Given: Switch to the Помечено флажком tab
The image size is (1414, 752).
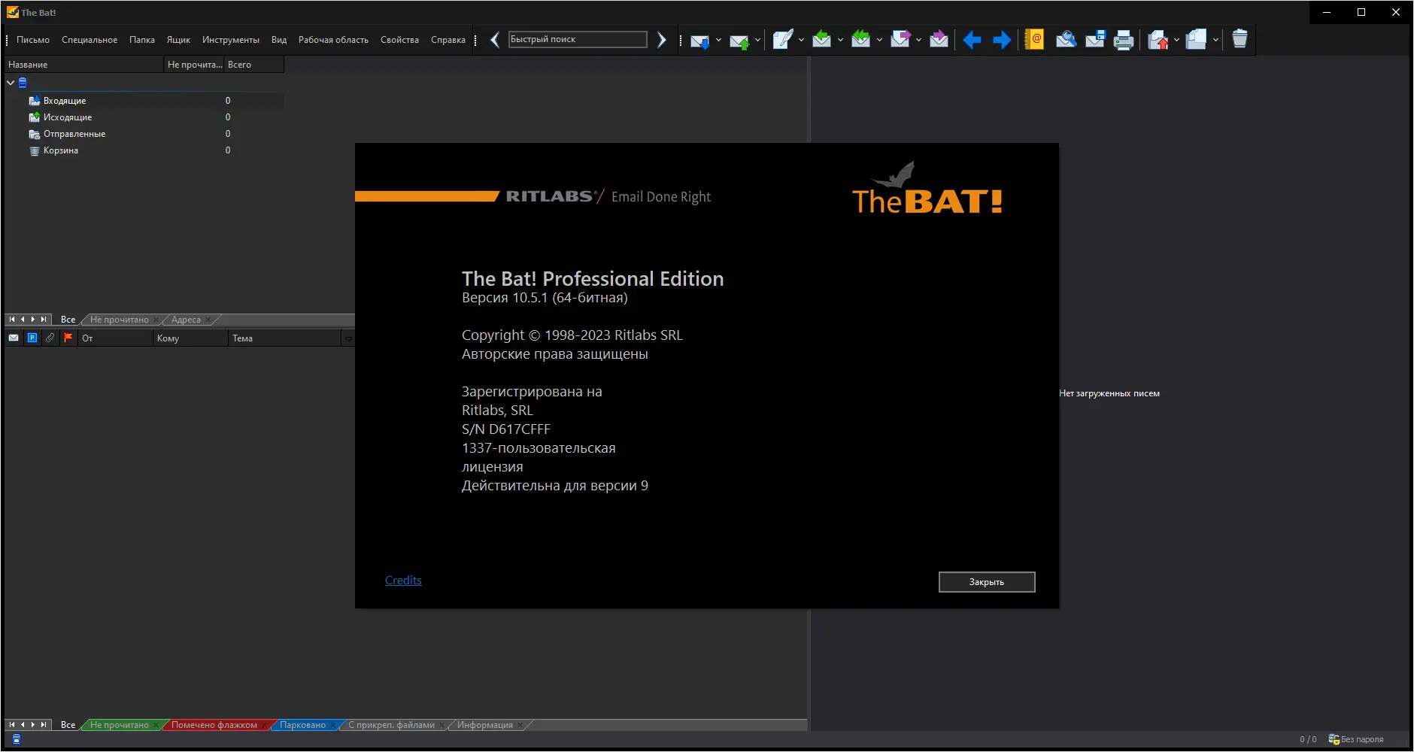Looking at the screenshot, I should (x=214, y=725).
